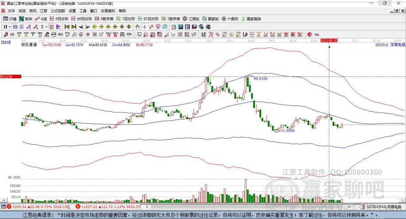Open the P数字表 tool
The height and width of the screenshot is (219, 406).
104,19
